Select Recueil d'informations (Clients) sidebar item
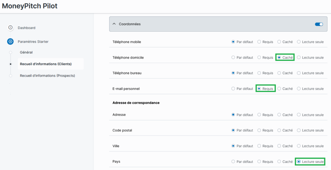Viewport: 331px width, 170px height. (x=46, y=64)
